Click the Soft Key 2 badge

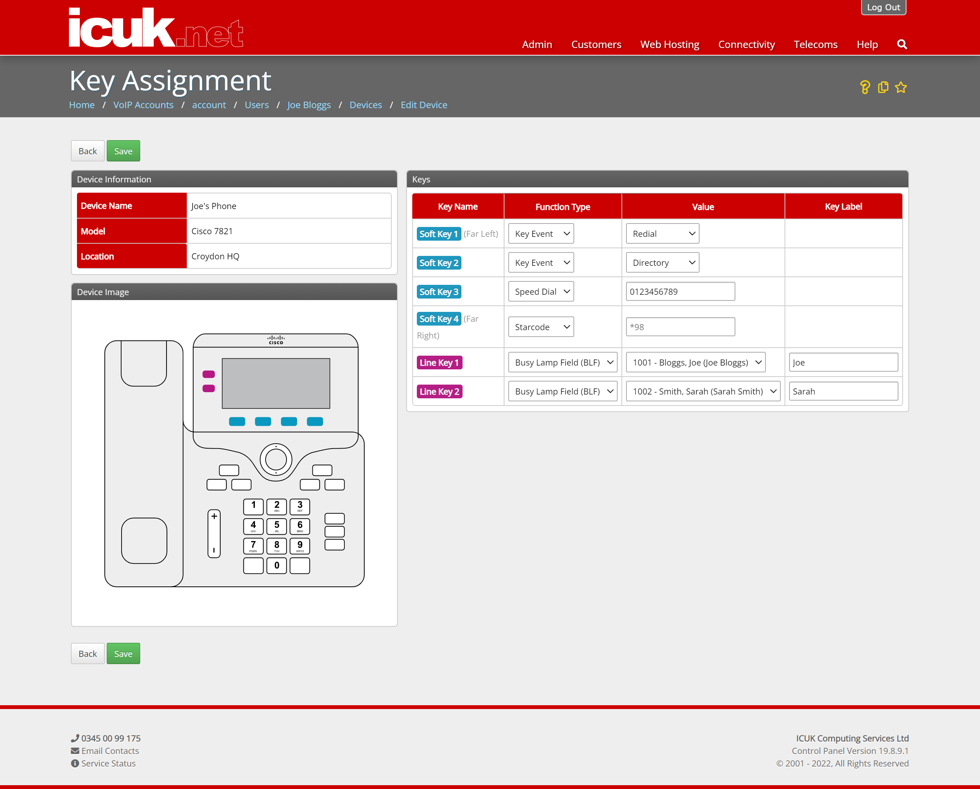[x=439, y=263]
